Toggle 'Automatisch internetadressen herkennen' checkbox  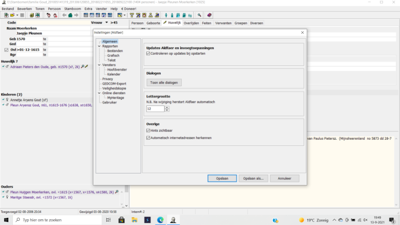[x=148, y=138]
